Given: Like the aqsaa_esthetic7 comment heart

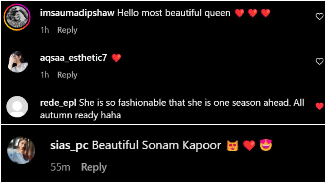Looking at the screenshot, I should pyautogui.click(x=319, y=61).
